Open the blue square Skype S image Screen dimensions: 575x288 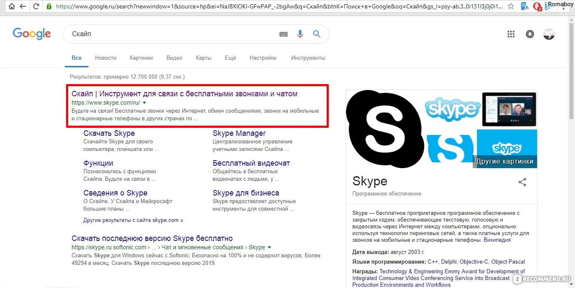tap(450, 148)
